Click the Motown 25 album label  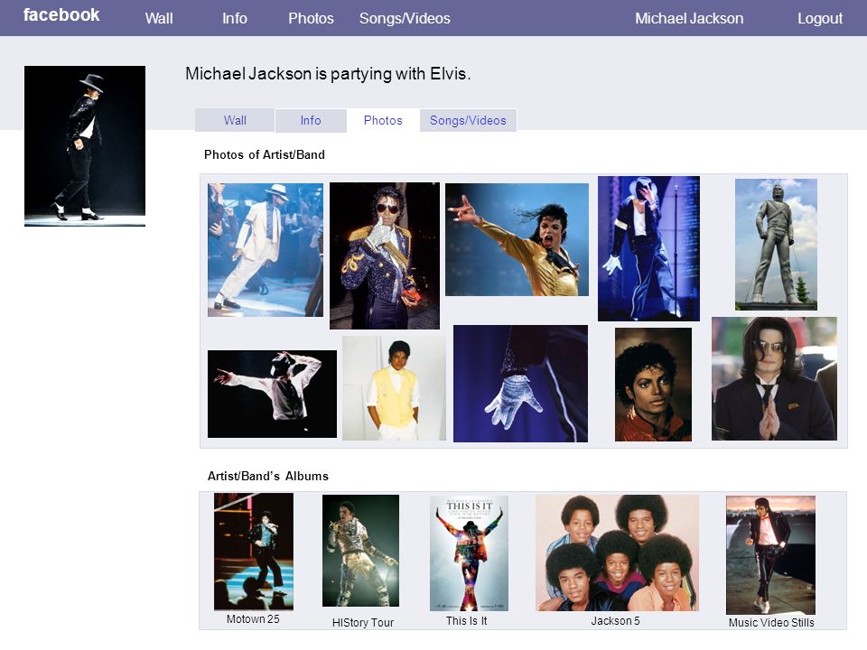[x=253, y=619]
